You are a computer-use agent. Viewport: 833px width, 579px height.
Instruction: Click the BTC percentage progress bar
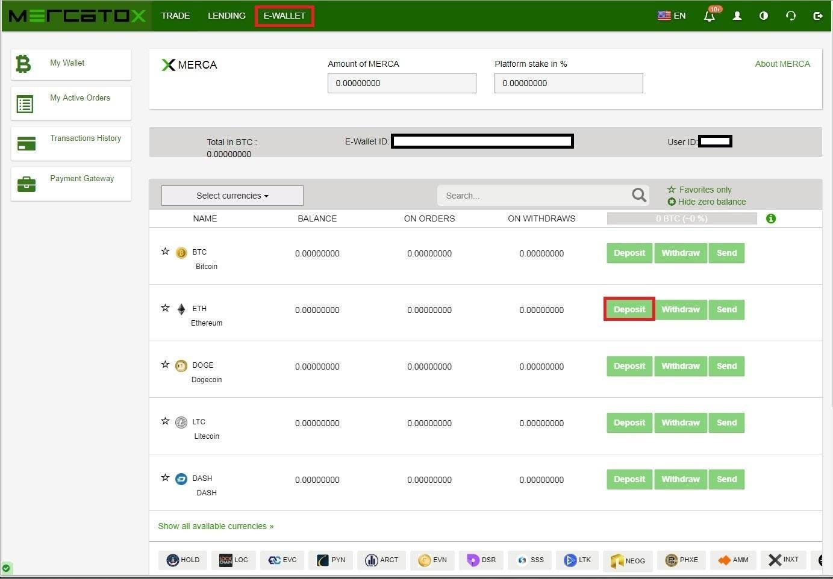pyautogui.click(x=682, y=218)
